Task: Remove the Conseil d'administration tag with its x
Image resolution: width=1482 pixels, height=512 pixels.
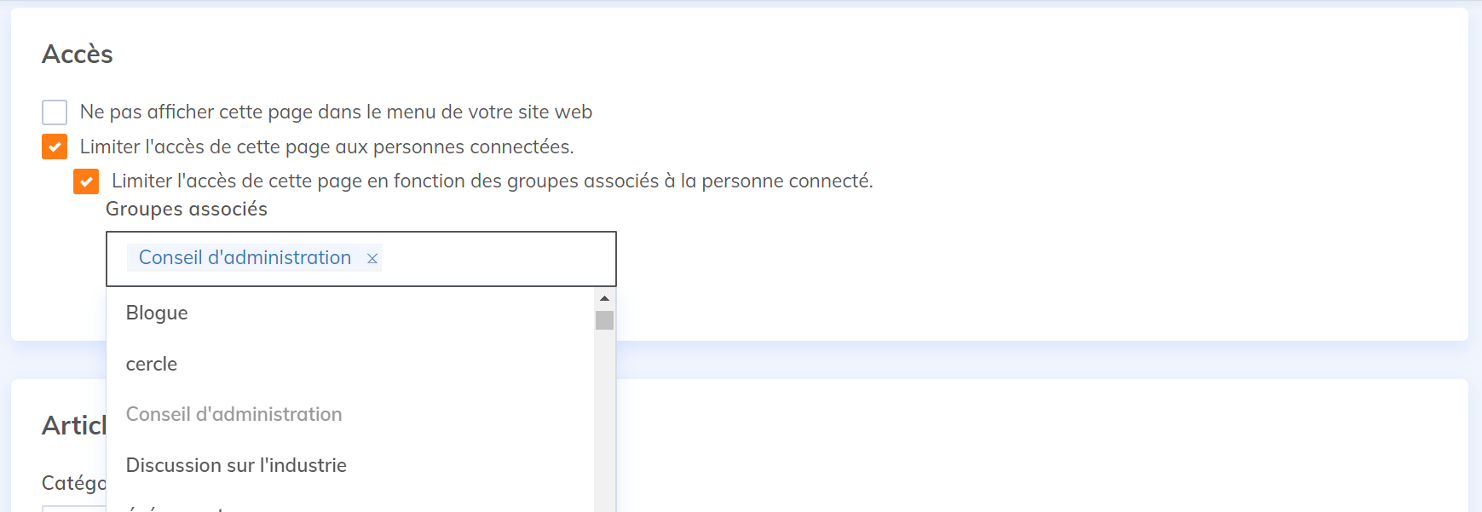Action: (x=372, y=258)
